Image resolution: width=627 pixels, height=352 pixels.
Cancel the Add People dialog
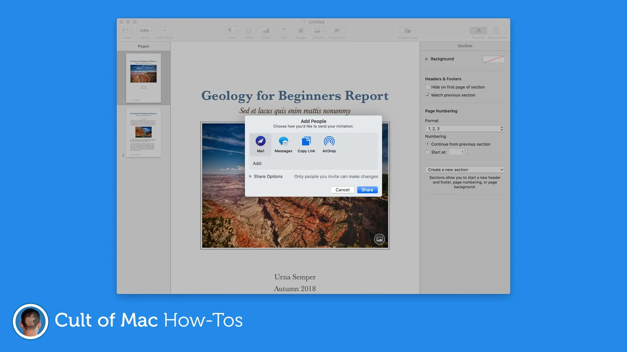342,190
